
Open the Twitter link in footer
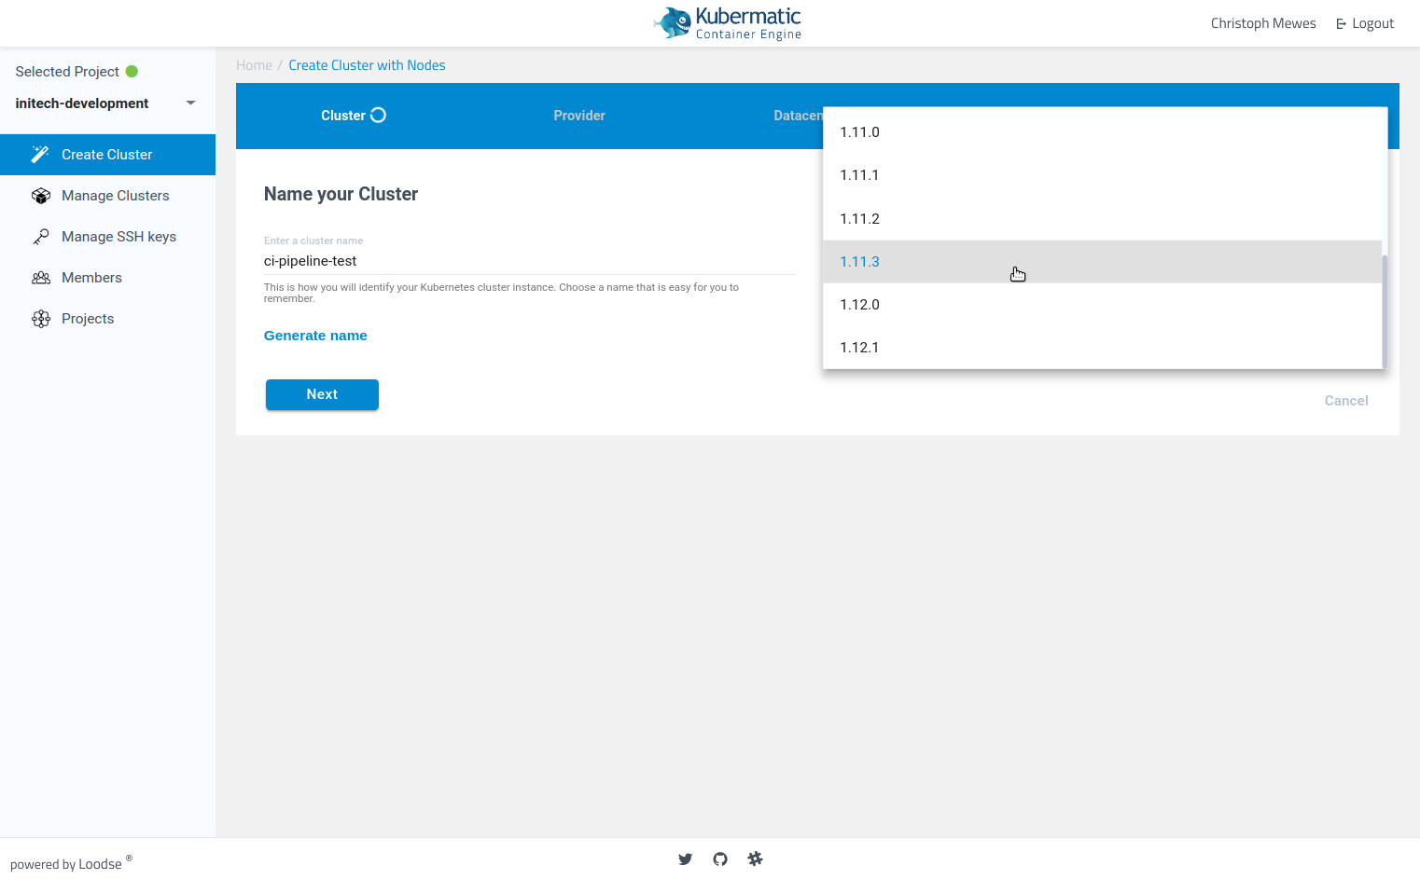click(686, 859)
